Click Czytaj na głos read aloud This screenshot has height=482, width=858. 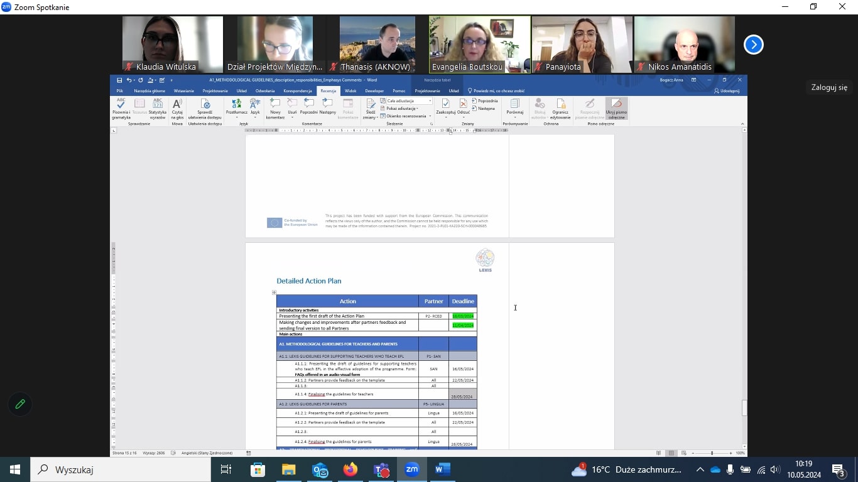tap(177, 109)
